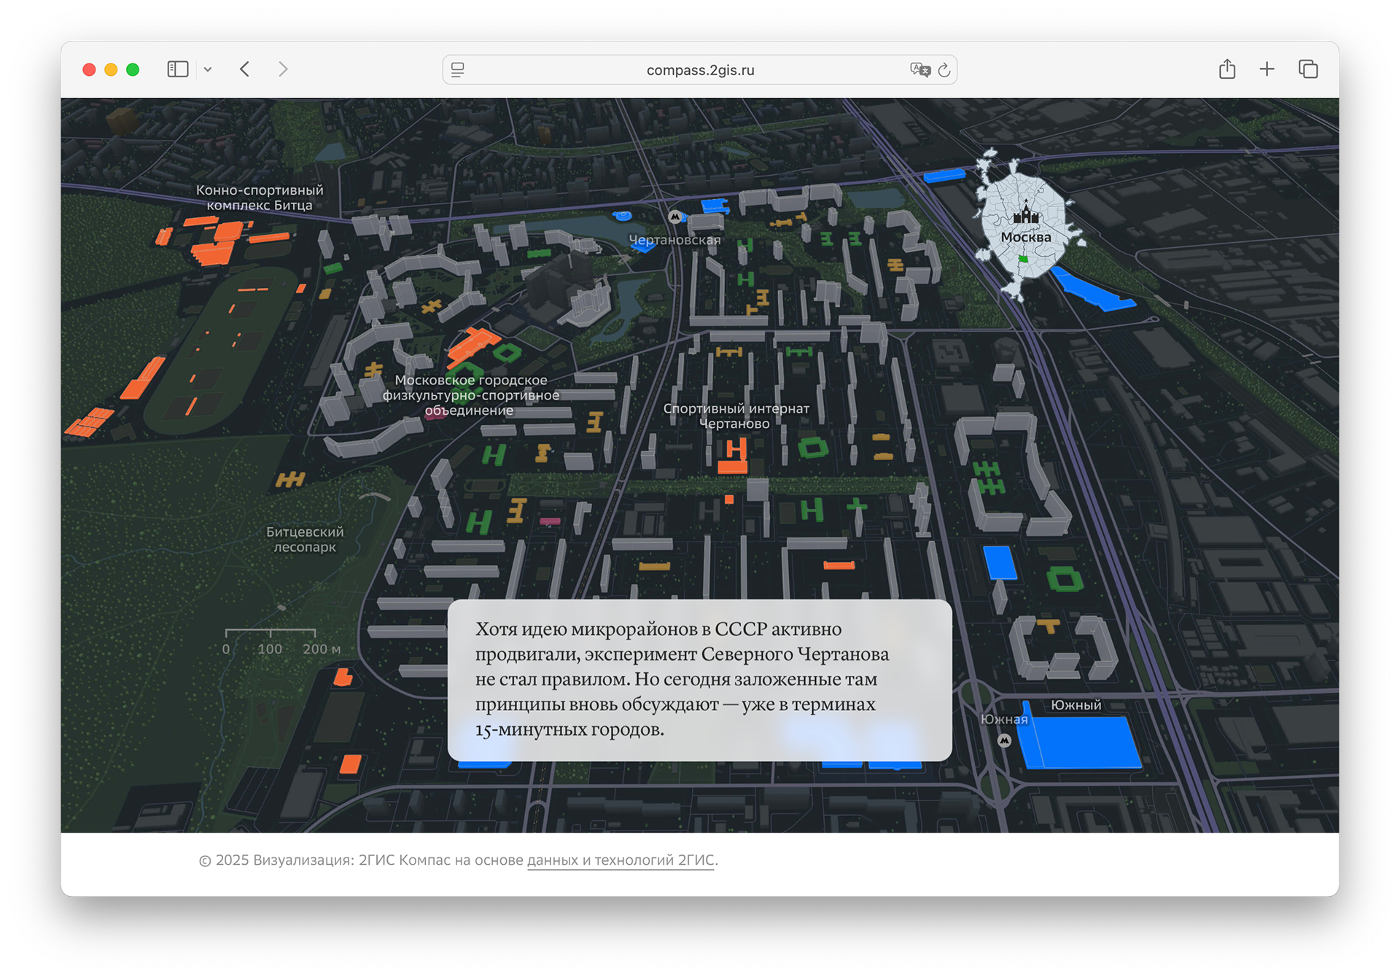This screenshot has width=1400, height=977.
Task: Select the Битцевский лесопарк label
Action: (305, 540)
